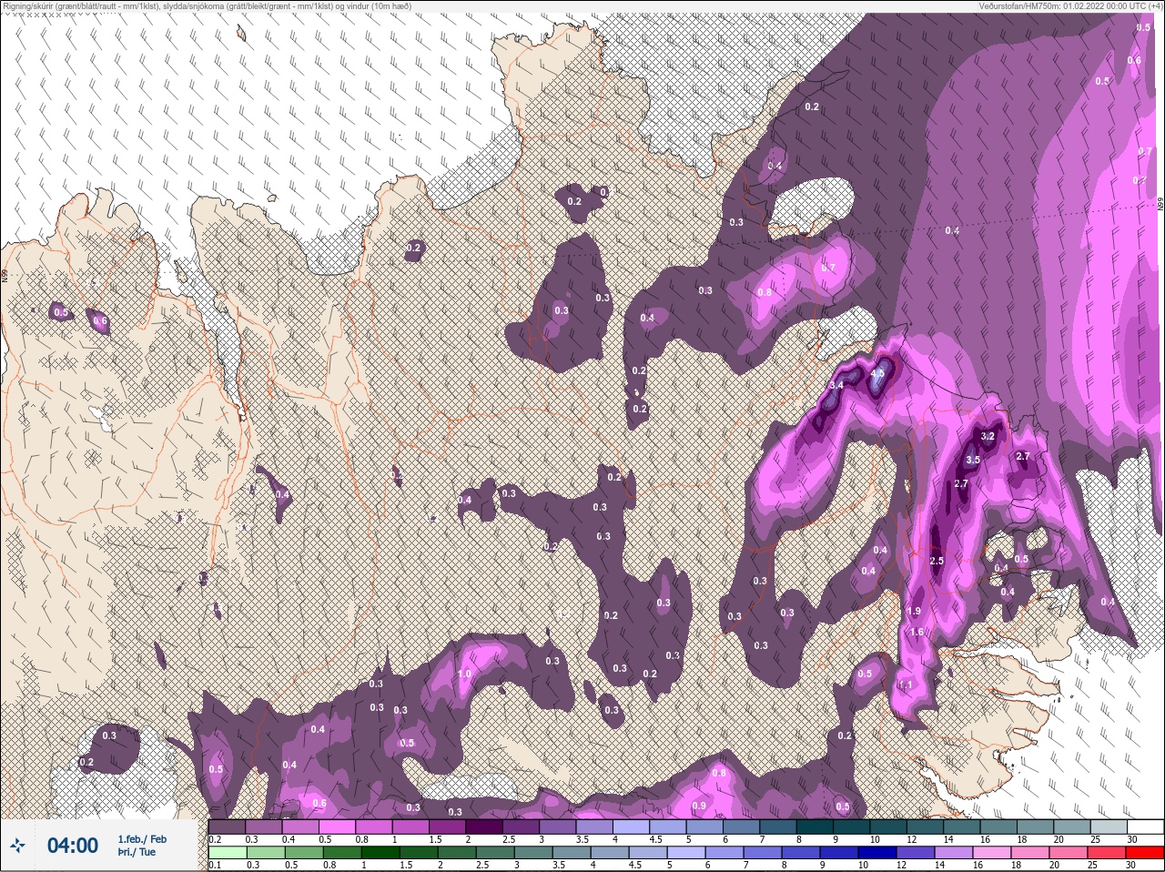Click the weekday label 'Þri./ Tue'
This screenshot has width=1165, height=872.
tap(137, 852)
